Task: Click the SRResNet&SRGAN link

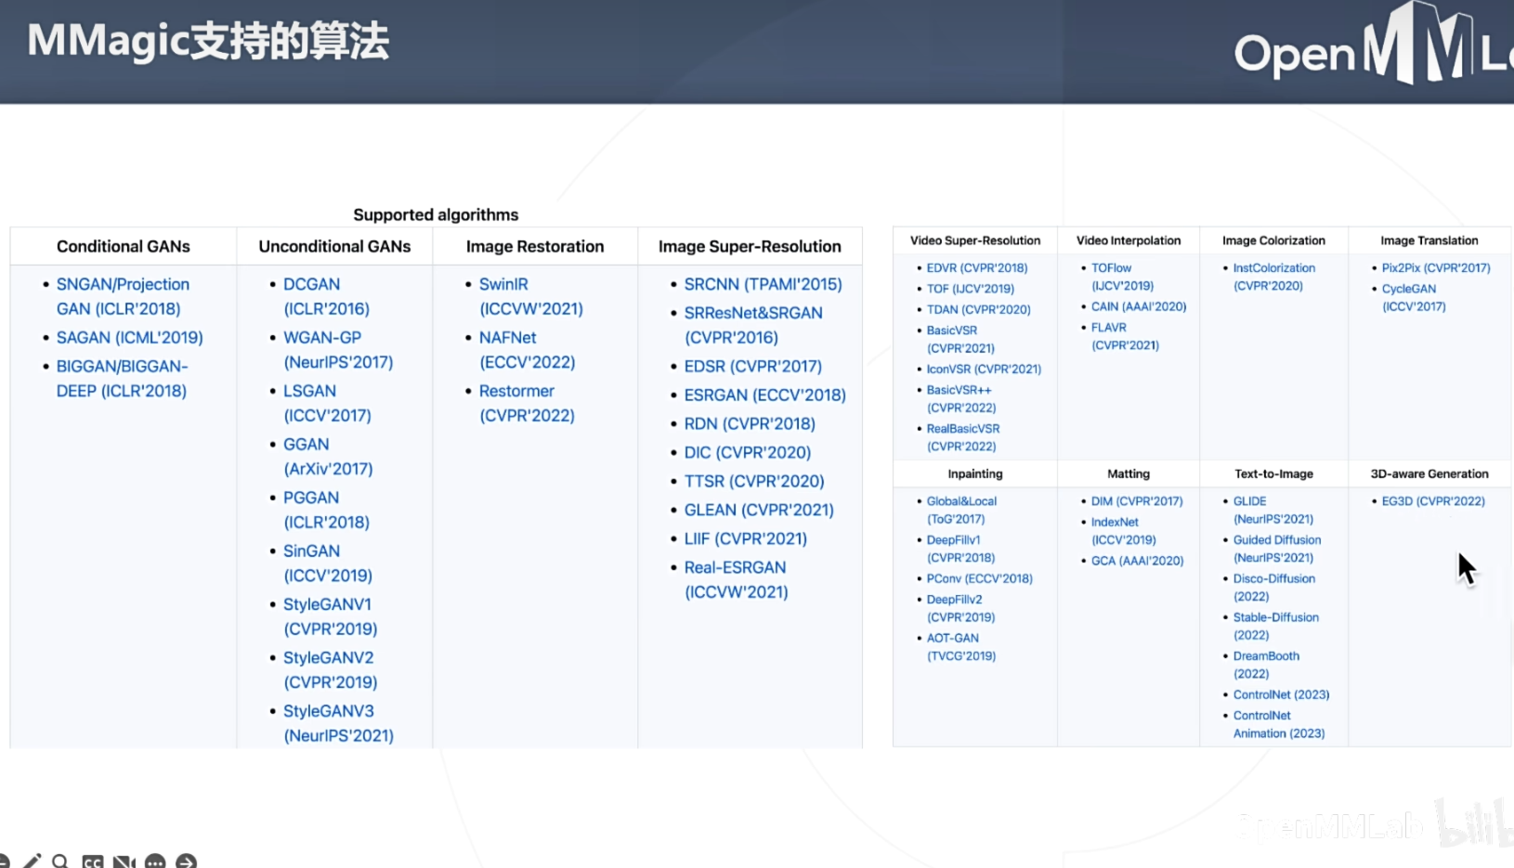Action: 753,325
